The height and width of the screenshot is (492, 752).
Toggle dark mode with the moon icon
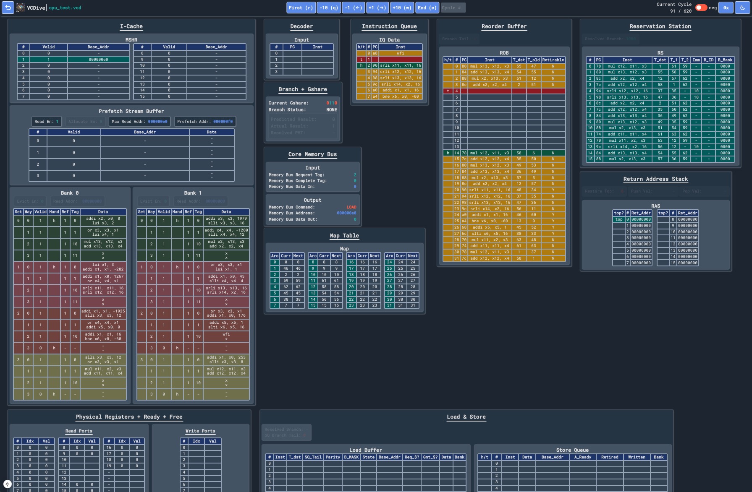(742, 8)
